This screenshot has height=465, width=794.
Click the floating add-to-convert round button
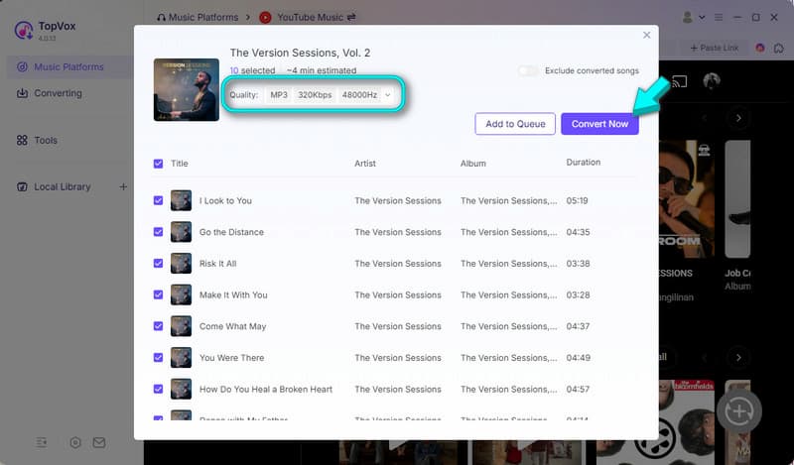(x=738, y=411)
